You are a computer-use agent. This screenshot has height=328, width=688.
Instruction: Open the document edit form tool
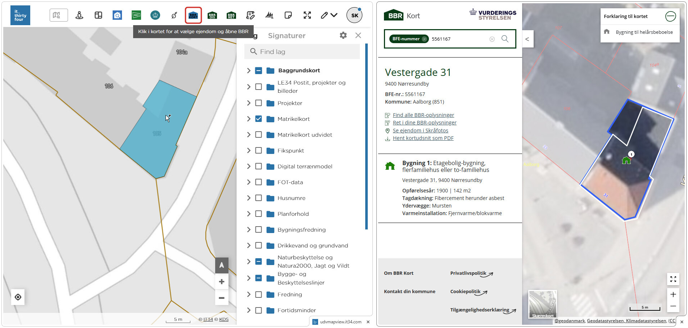(x=250, y=15)
